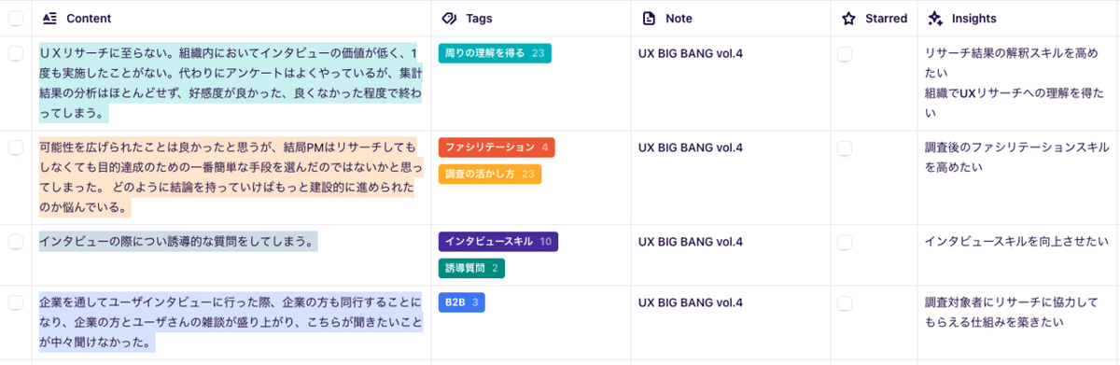Open the 周りの理解を得る tag
The width and height of the screenshot is (1120, 365).
coord(495,53)
